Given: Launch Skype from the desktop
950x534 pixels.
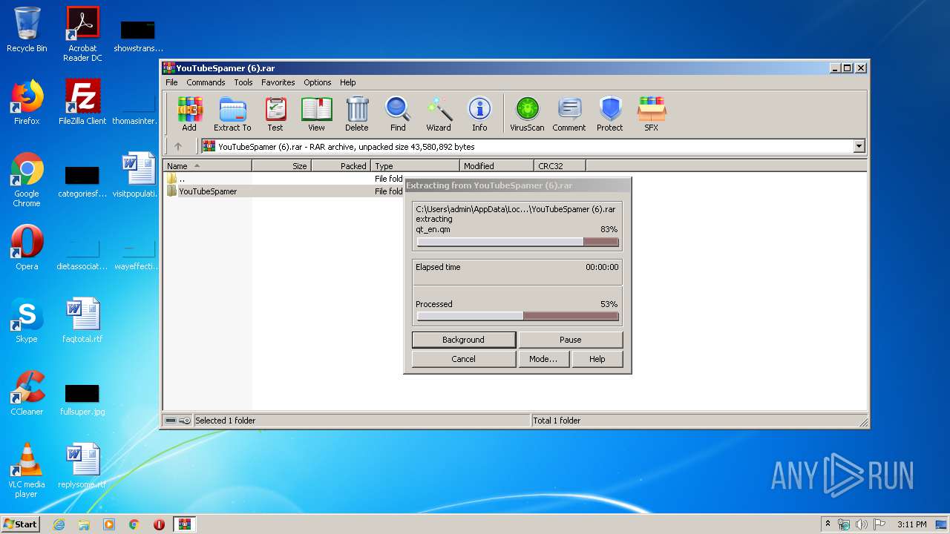Looking at the screenshot, I should tap(27, 320).
